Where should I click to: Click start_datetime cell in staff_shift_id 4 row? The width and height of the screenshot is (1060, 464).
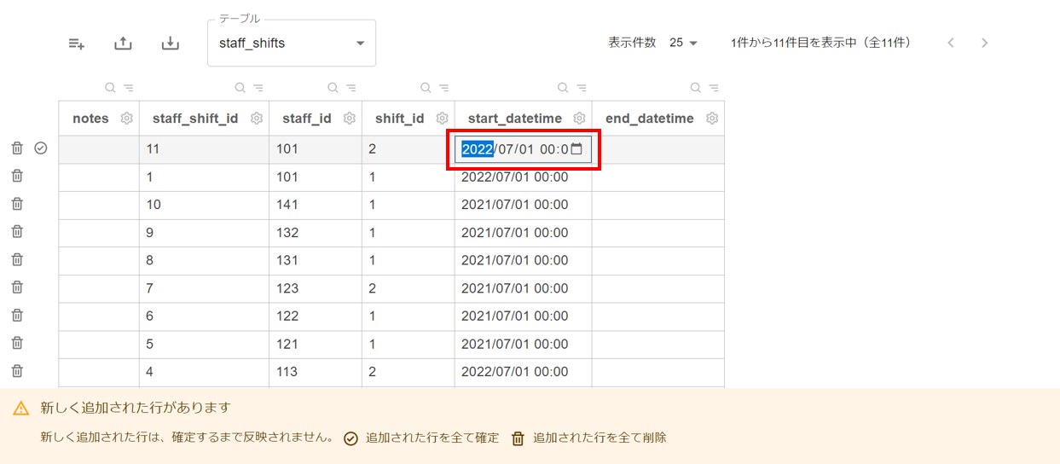(x=524, y=372)
